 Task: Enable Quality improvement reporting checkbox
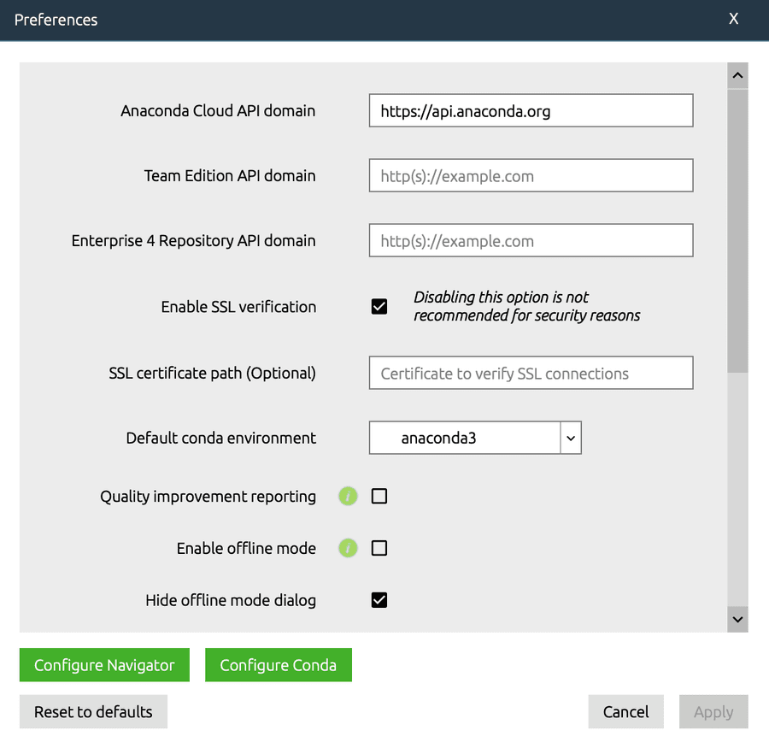pos(379,496)
